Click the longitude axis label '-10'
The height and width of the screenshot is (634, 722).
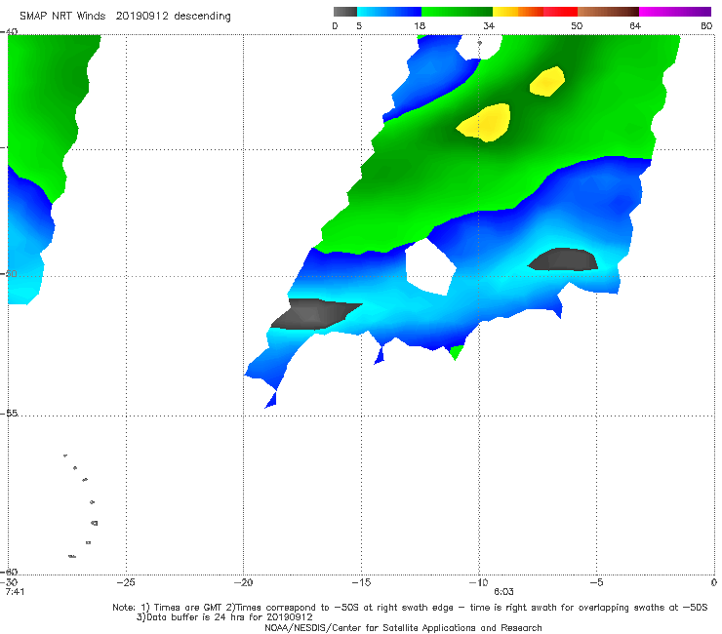(478, 582)
